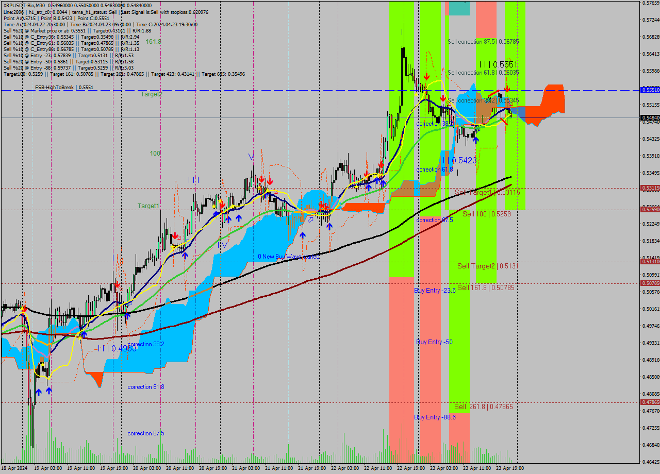Viewport: 660px width, 474px height.
Task: Click the 0.56413 price scale value
Action: pos(651,54)
